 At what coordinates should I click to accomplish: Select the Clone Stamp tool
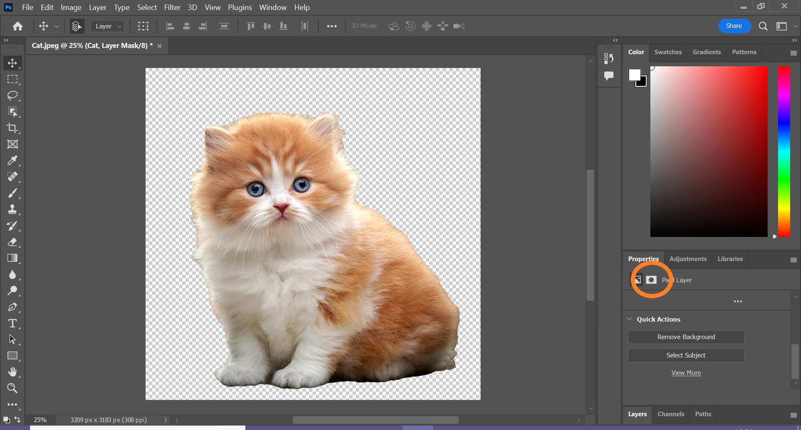pyautogui.click(x=13, y=209)
